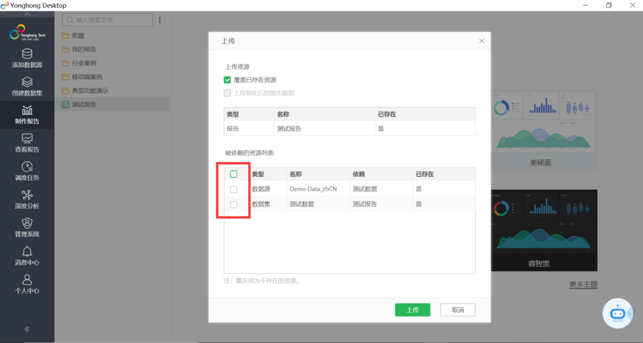Open 个人中心 (Personal Center)
Image resolution: width=643 pixels, height=343 pixels.
coord(27,283)
